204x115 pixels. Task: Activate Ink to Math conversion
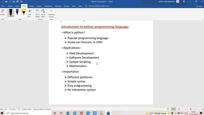coord(43,13)
